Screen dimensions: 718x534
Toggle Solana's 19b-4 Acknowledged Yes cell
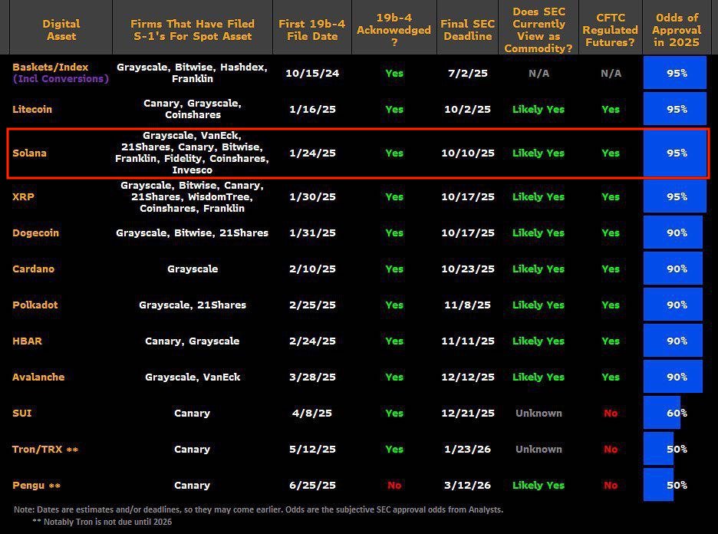tap(394, 153)
